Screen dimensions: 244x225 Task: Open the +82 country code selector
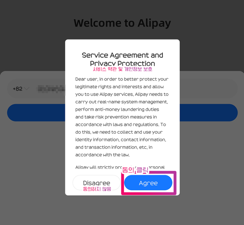tap(21, 89)
